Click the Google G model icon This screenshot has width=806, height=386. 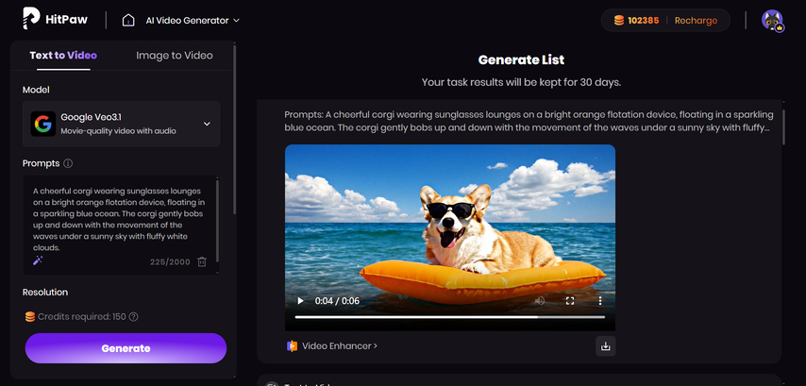[x=43, y=124]
